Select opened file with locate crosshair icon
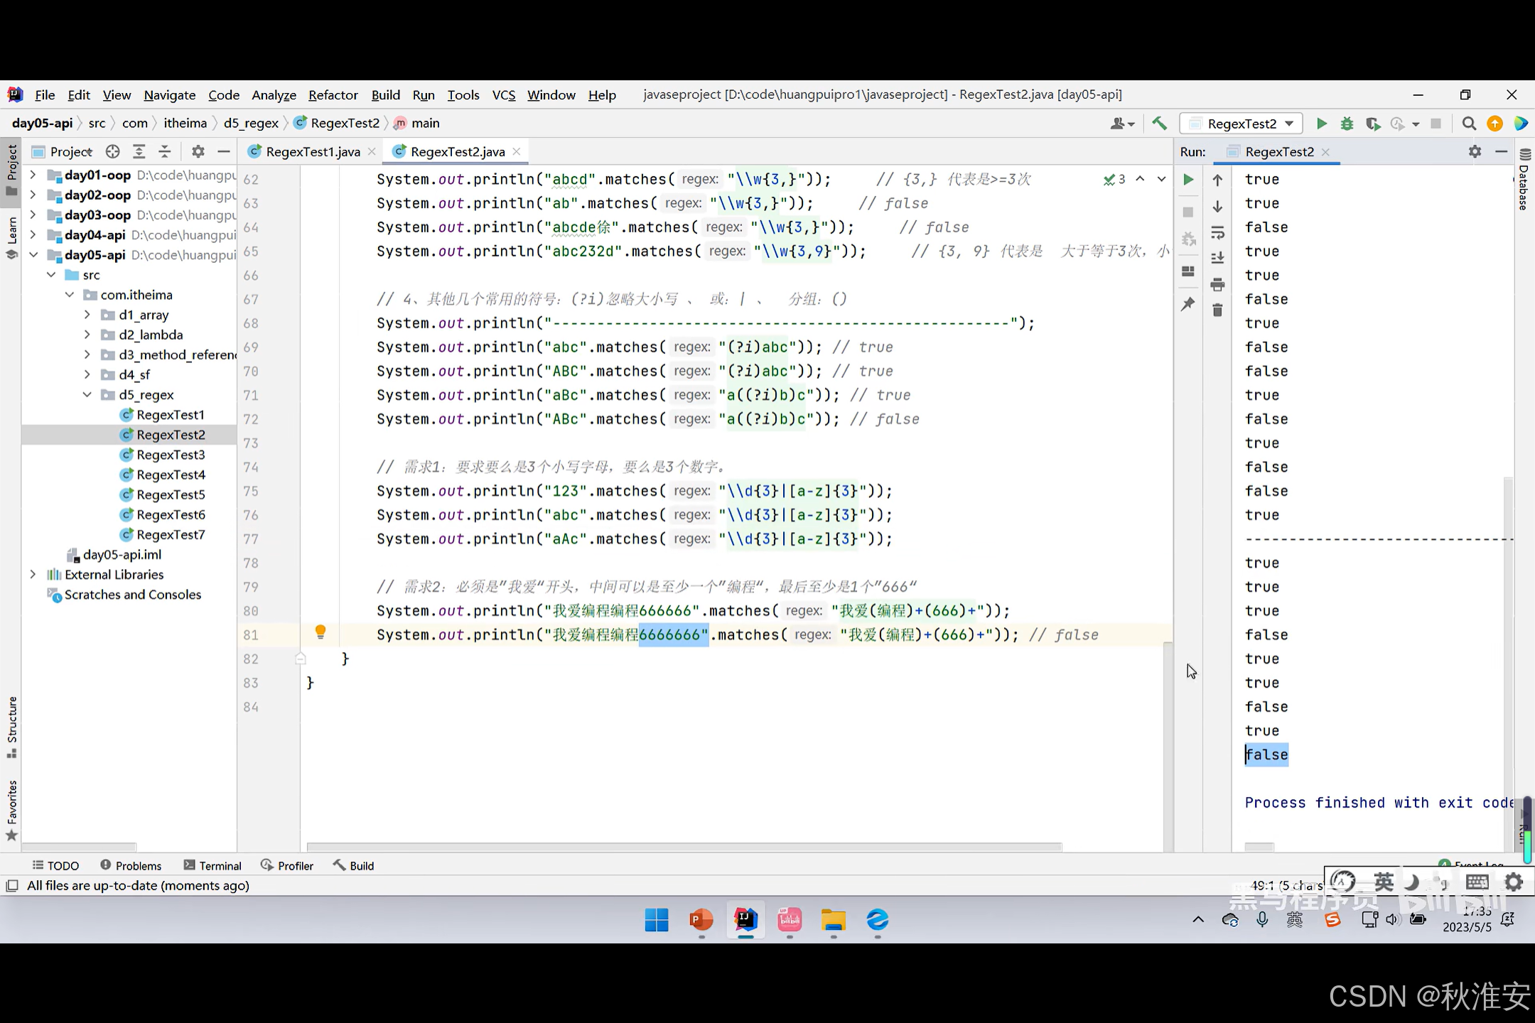 (112, 151)
